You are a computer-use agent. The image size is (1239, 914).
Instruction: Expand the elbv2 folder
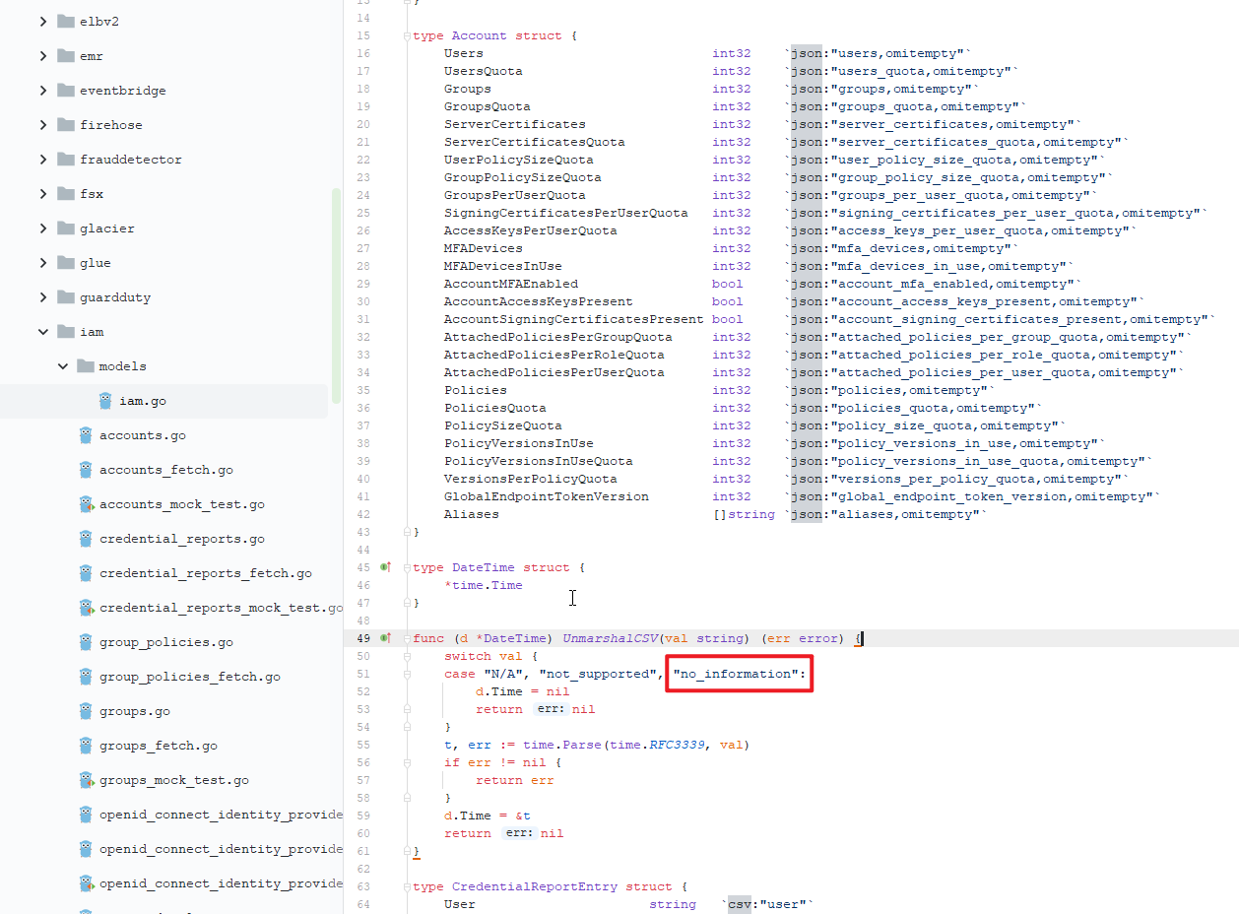point(43,22)
